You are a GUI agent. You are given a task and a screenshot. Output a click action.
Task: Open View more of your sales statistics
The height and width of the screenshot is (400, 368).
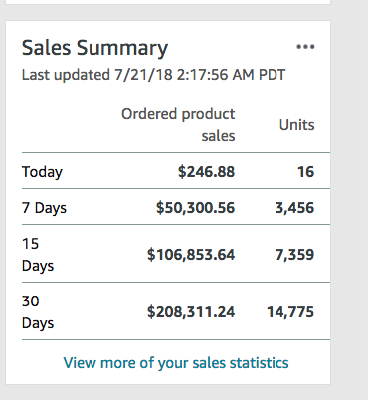[x=176, y=363]
